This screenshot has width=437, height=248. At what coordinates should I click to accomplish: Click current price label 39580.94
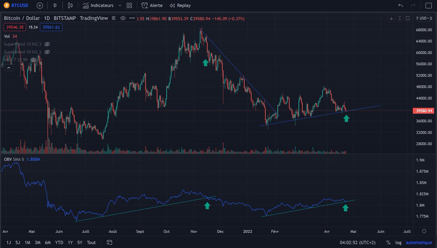click(x=424, y=111)
